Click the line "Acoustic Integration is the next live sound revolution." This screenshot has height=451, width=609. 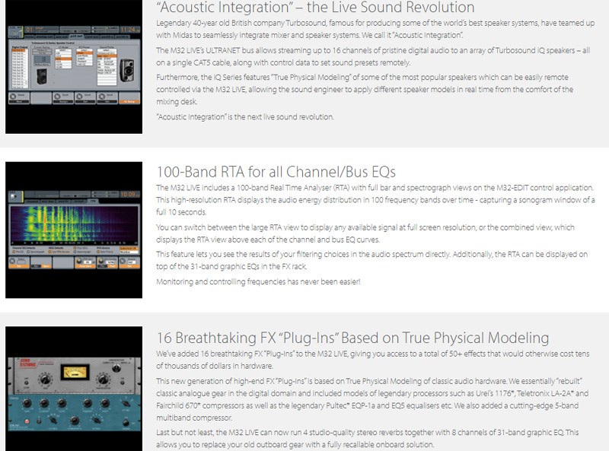click(x=244, y=117)
